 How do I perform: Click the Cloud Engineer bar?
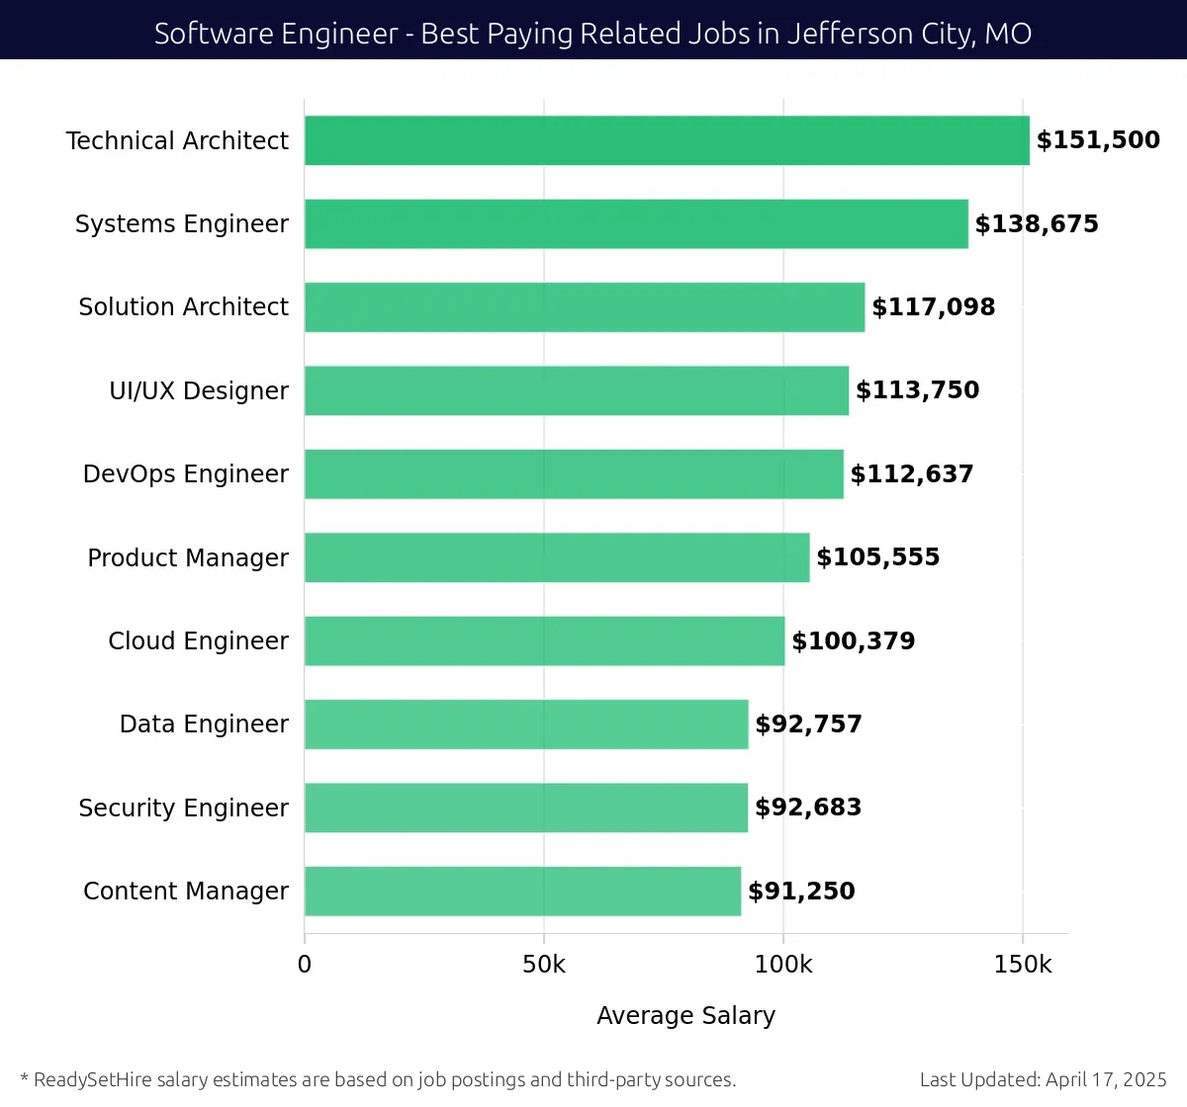545,640
